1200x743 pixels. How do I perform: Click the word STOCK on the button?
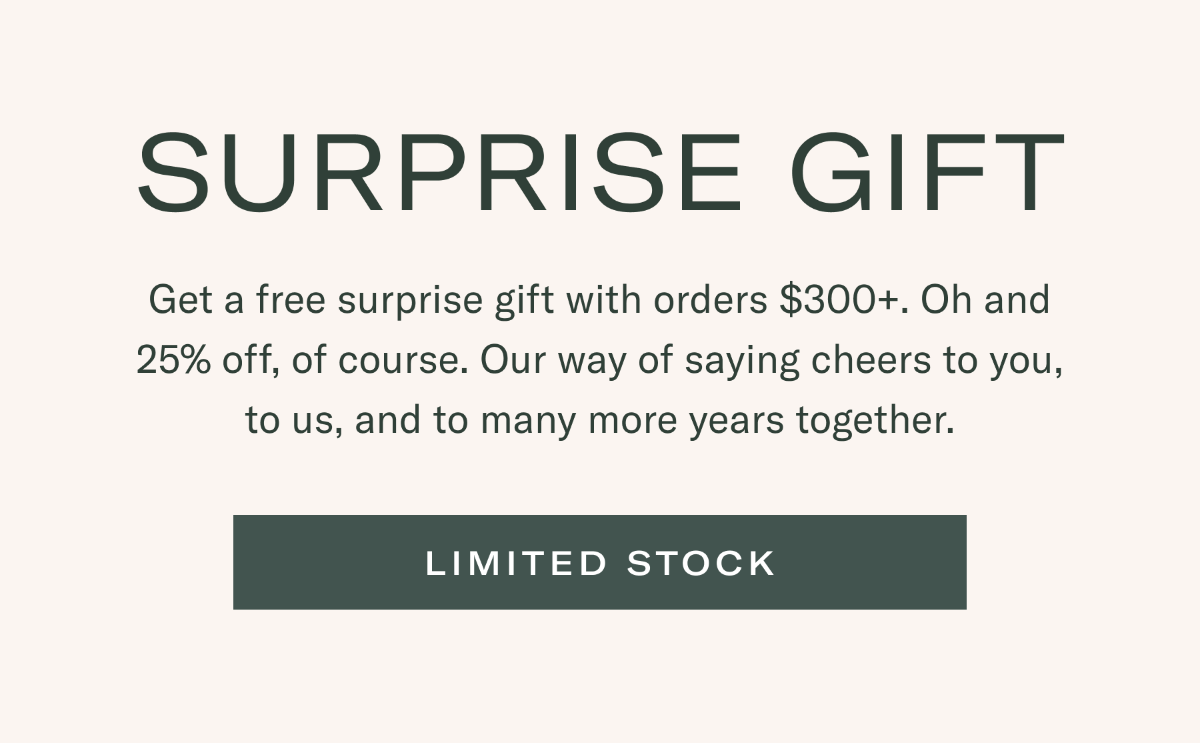coord(701,563)
